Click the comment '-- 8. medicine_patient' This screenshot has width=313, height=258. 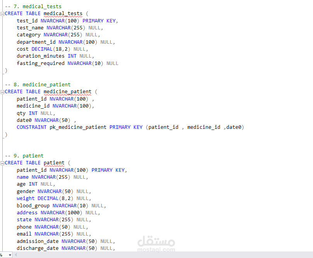38,85
